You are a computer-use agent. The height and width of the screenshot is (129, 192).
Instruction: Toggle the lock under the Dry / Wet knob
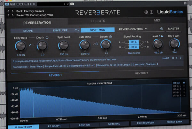(174, 50)
